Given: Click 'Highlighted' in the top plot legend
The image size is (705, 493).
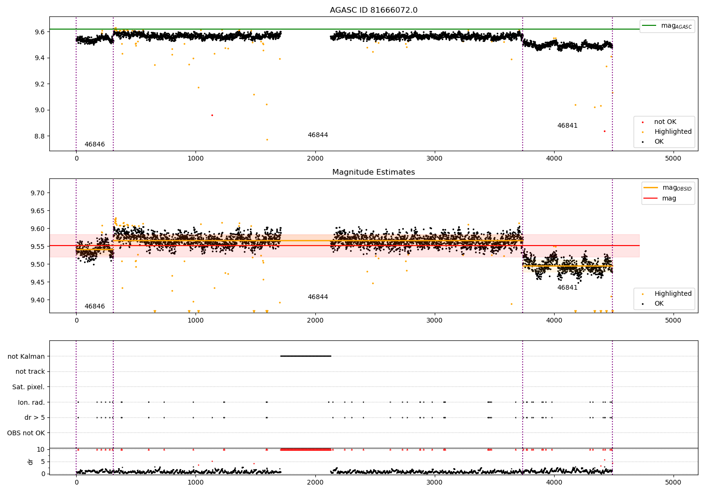Looking at the screenshot, I should point(673,132).
